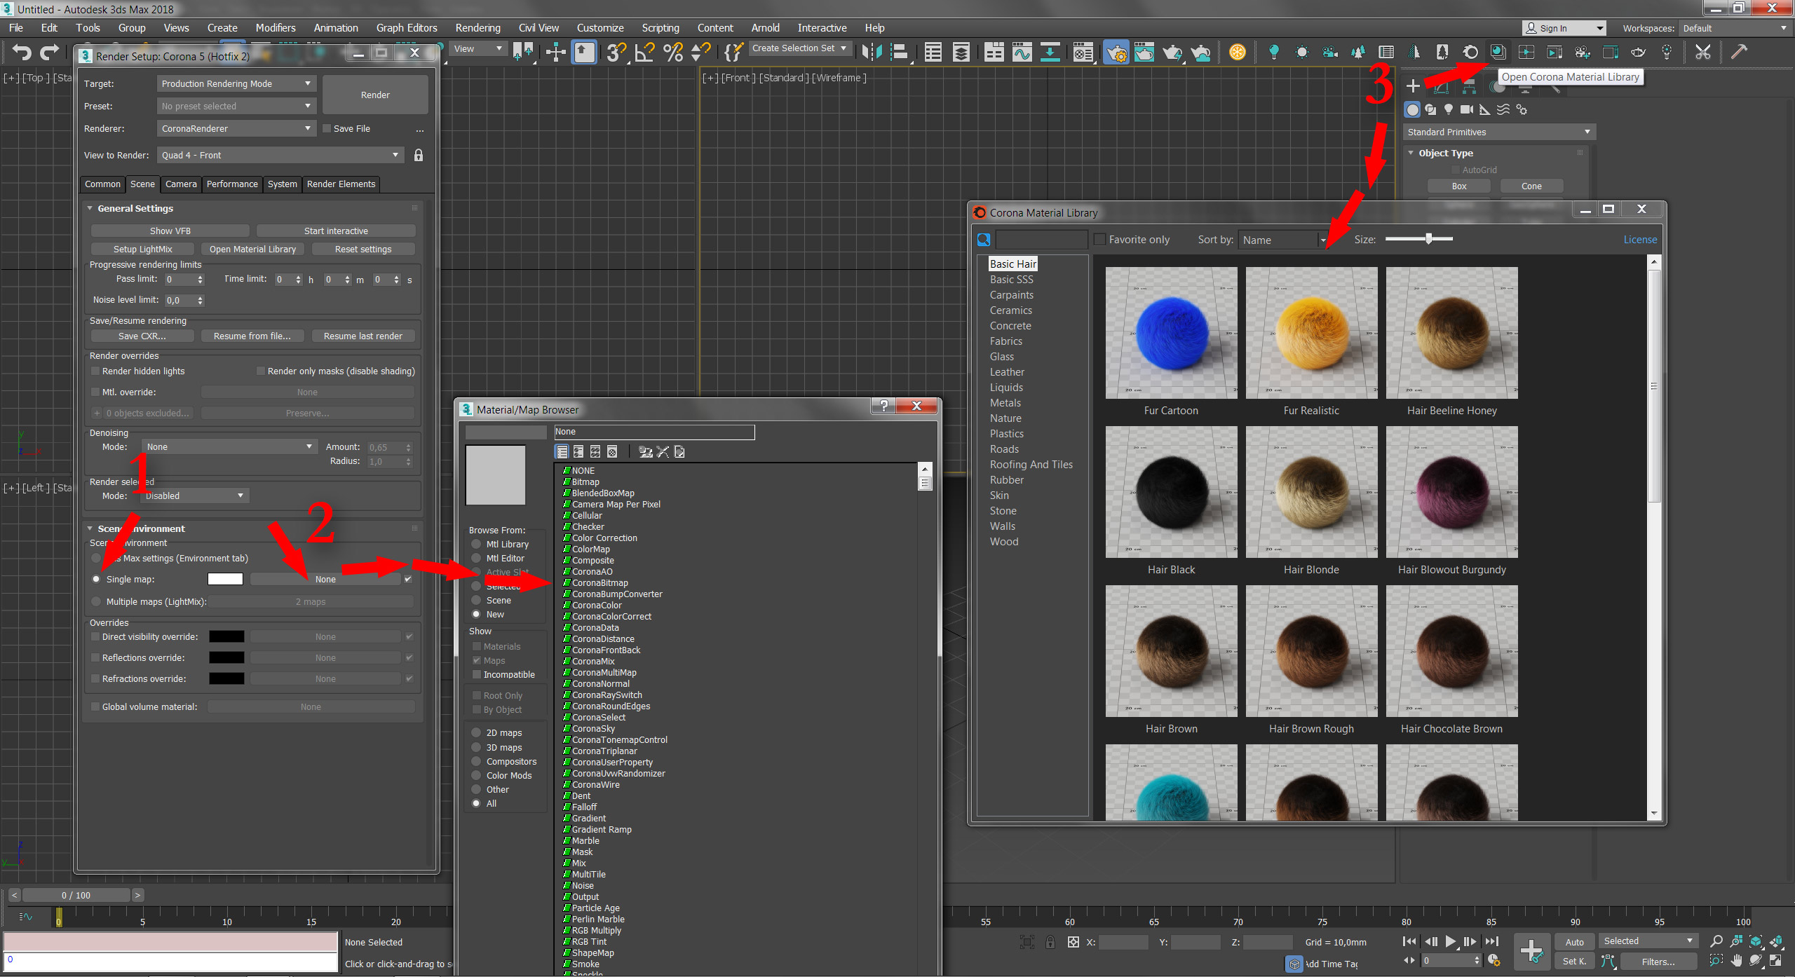The width and height of the screenshot is (1795, 977).
Task: Check Favorite only in Material Library
Action: pos(1100,240)
